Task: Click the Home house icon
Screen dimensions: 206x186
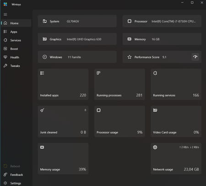Action: pos(5,23)
